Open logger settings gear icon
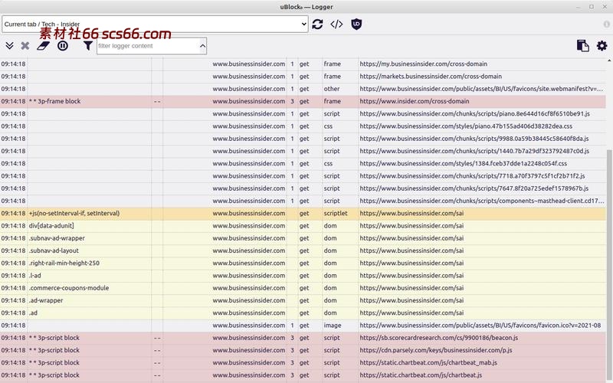 click(x=602, y=46)
